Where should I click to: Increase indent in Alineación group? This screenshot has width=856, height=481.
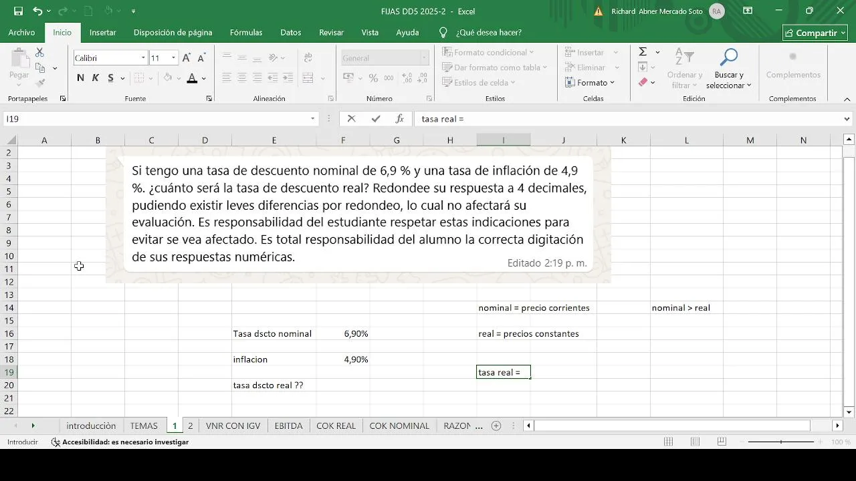(x=288, y=78)
